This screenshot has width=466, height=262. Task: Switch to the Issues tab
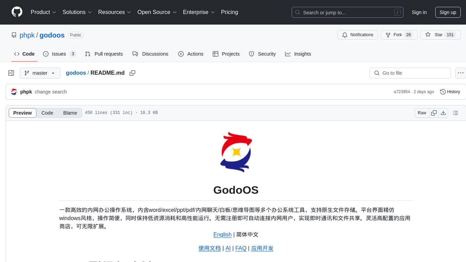click(x=59, y=54)
